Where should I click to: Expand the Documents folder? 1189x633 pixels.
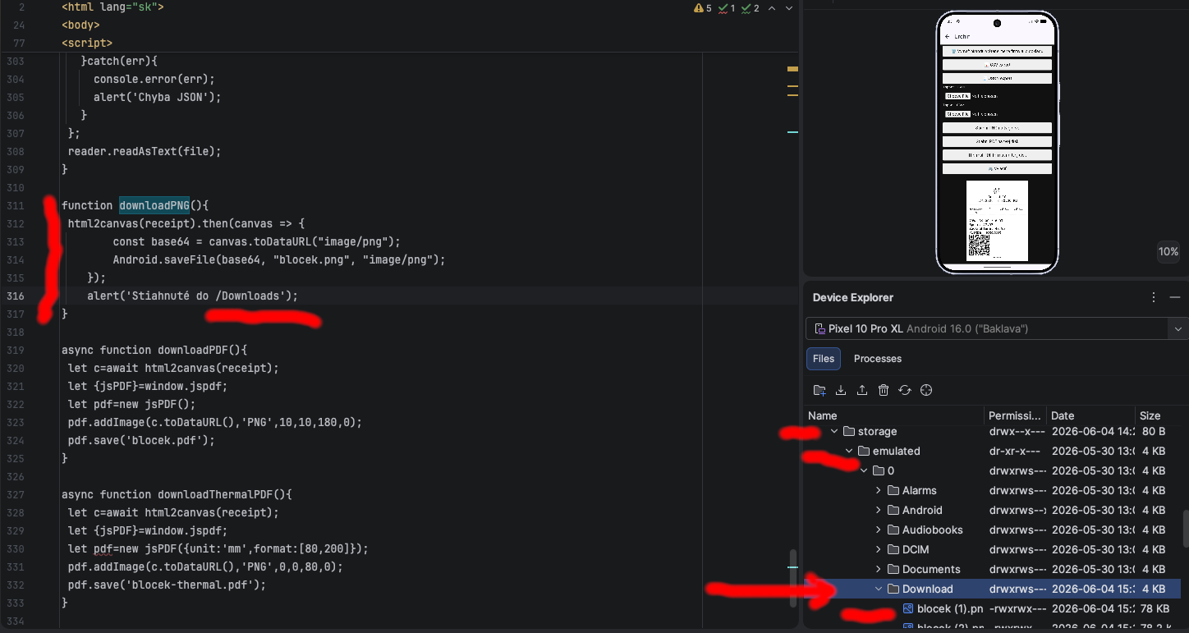pos(879,569)
